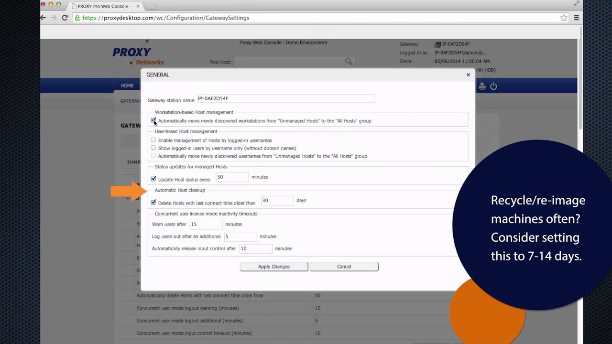Toggle Update Host status every checkbox
The image size is (612, 344).
coord(153,179)
